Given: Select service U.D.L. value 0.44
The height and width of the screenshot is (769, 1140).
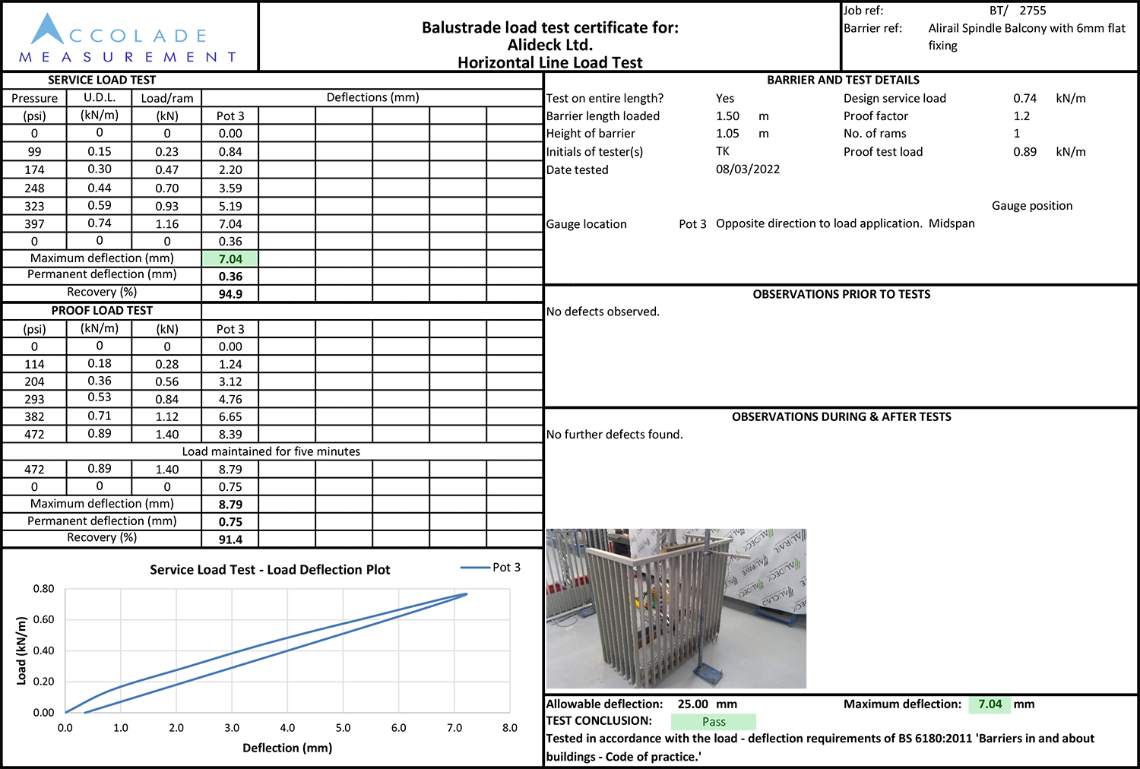Looking at the screenshot, I should pos(100,188).
